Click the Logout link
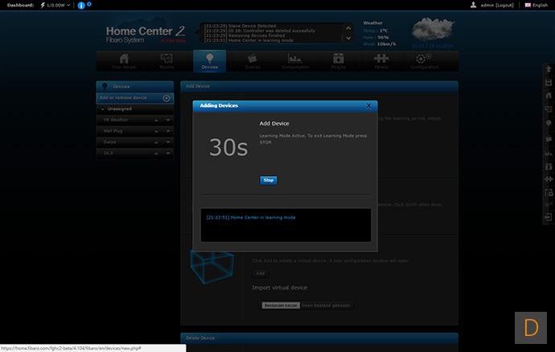 coord(504,6)
